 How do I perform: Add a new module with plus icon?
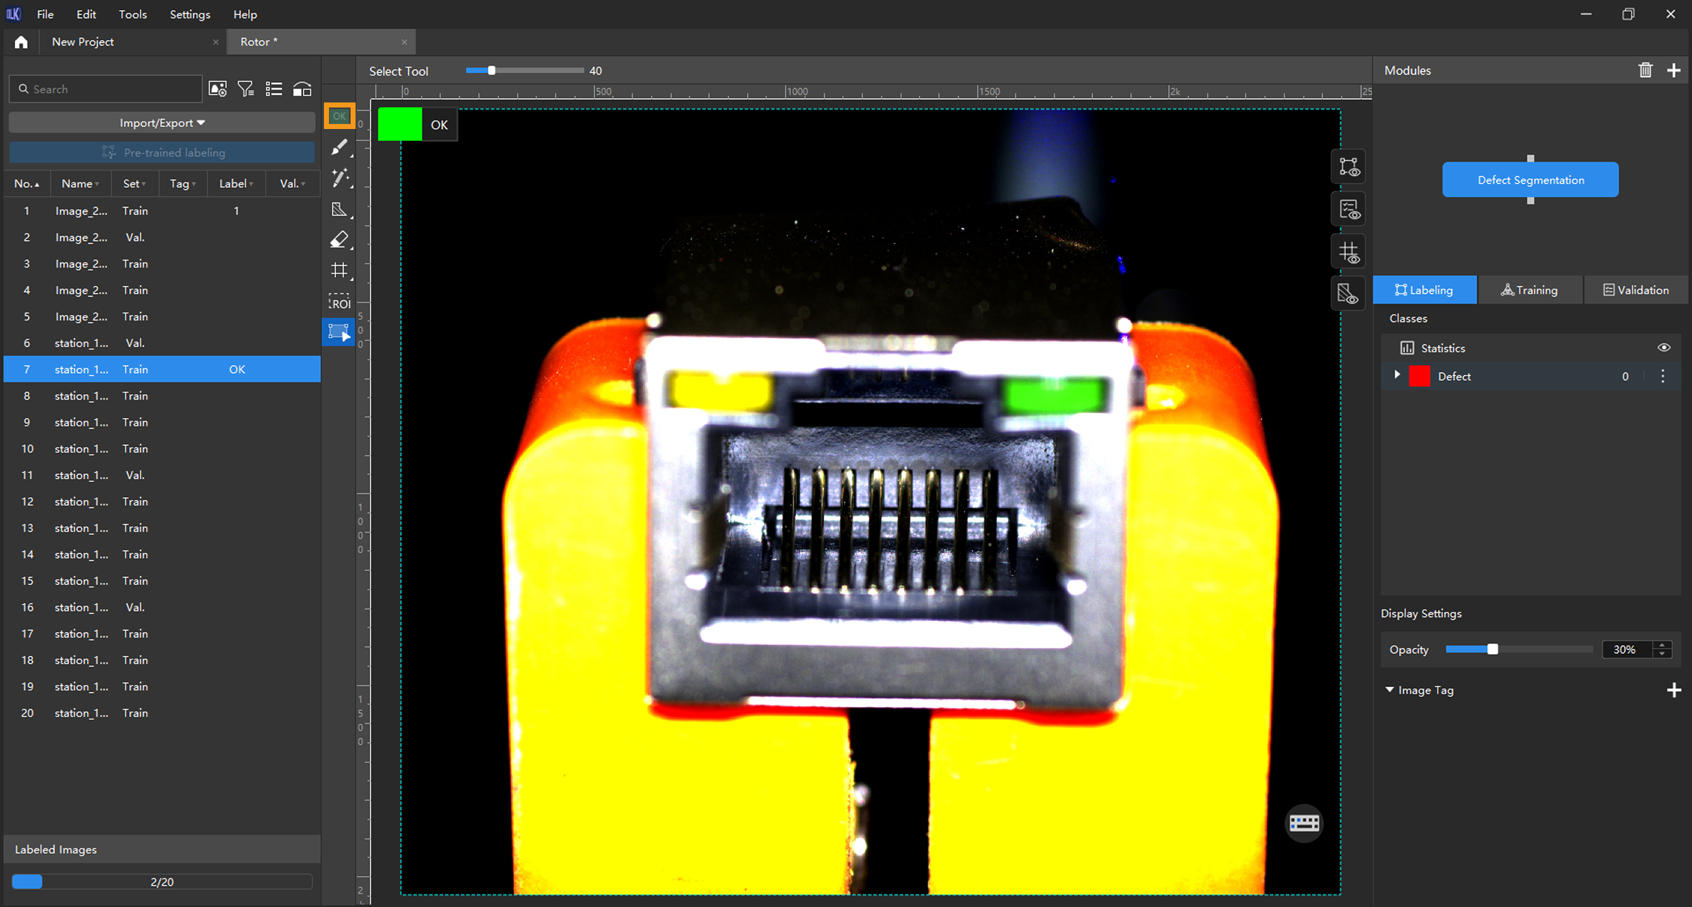coord(1674,70)
